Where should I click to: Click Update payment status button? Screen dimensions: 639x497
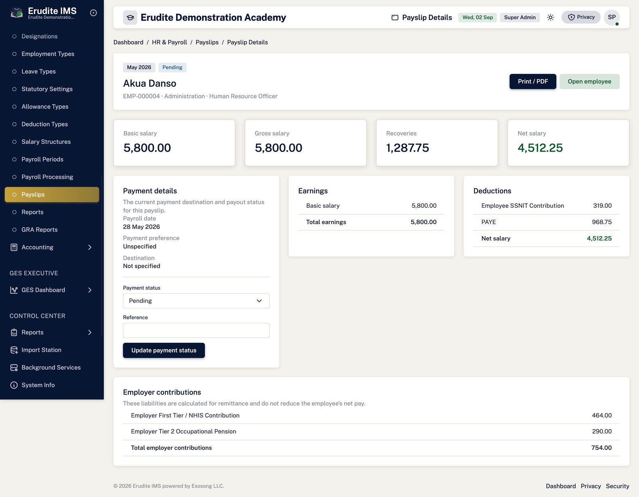pyautogui.click(x=164, y=350)
